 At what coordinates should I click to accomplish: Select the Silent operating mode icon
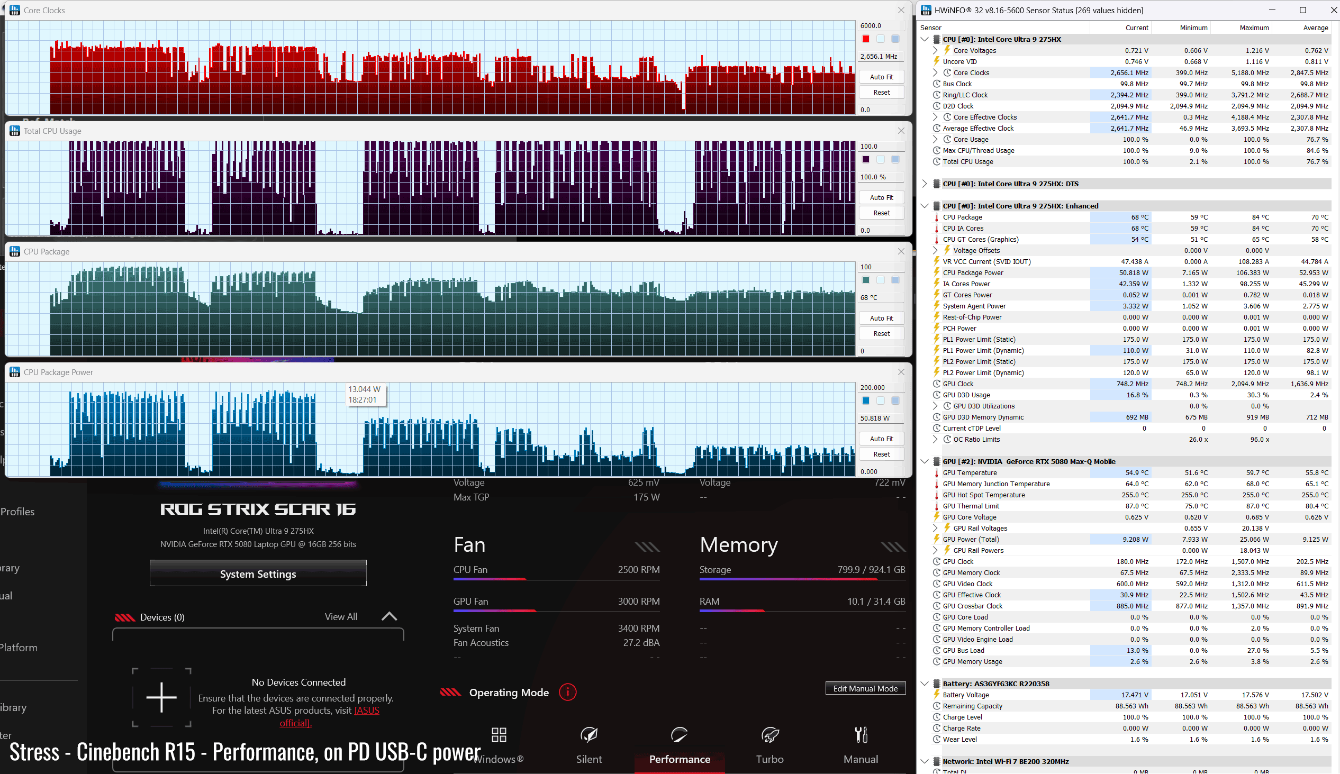[x=588, y=735]
